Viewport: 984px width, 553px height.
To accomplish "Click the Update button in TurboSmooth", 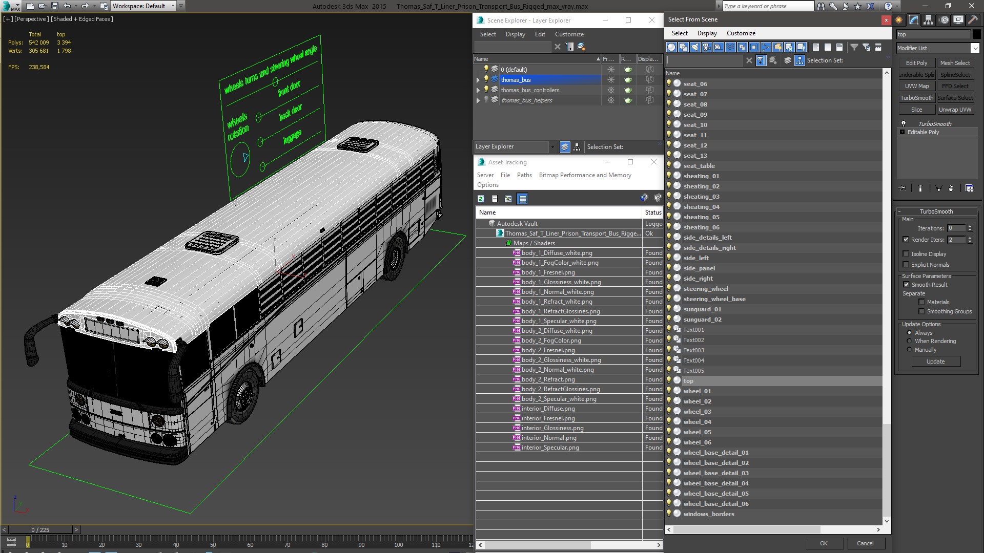I will tap(936, 361).
